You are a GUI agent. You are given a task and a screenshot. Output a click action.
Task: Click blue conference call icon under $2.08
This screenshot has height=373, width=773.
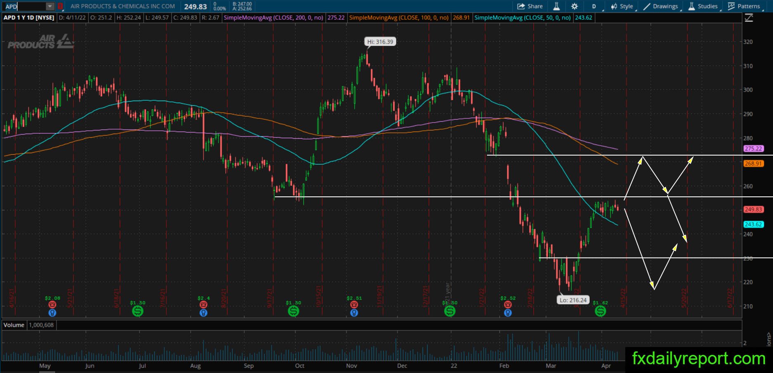tap(52, 313)
